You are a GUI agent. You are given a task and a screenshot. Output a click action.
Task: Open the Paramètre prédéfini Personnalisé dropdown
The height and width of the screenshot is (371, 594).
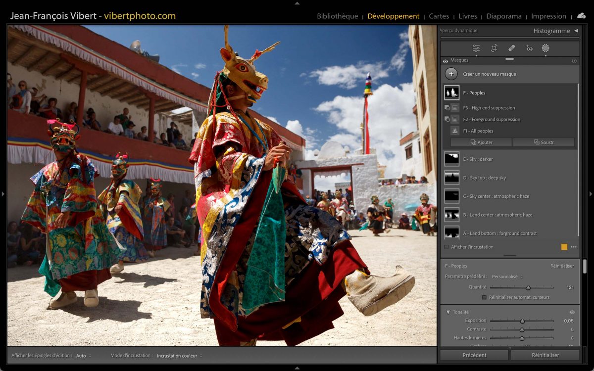[x=507, y=277]
